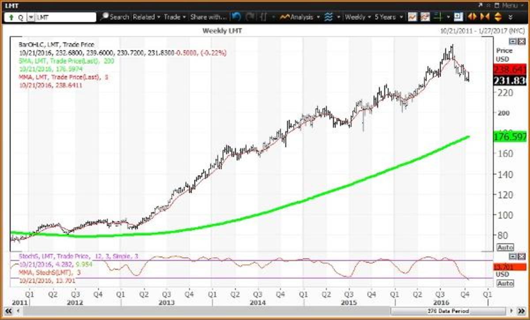Open the 5 Years range dropdown
The height and width of the screenshot is (320, 530).
click(x=388, y=17)
